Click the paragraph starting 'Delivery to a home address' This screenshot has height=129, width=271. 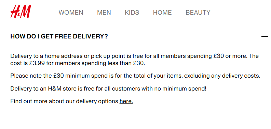point(134,60)
